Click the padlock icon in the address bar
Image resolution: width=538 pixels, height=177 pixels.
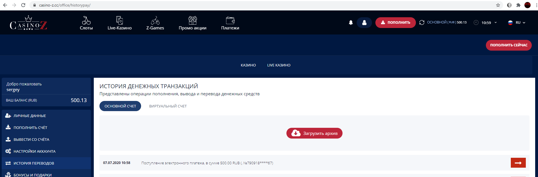point(35,5)
